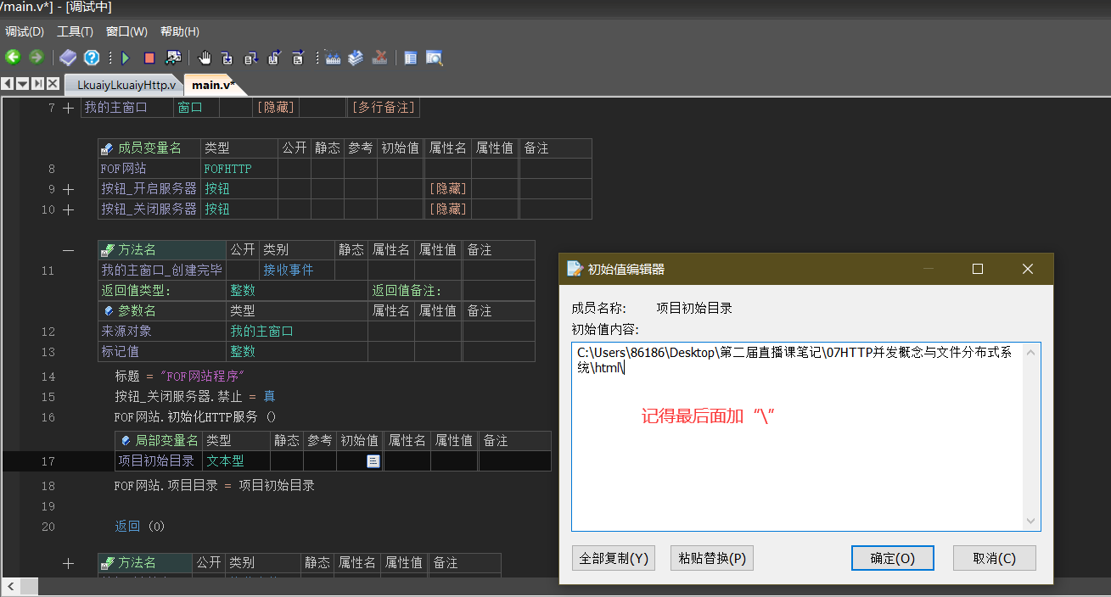Viewport: 1111px width, 597px height.
Task: Click the forward navigation arrow icon
Action: 36,58
